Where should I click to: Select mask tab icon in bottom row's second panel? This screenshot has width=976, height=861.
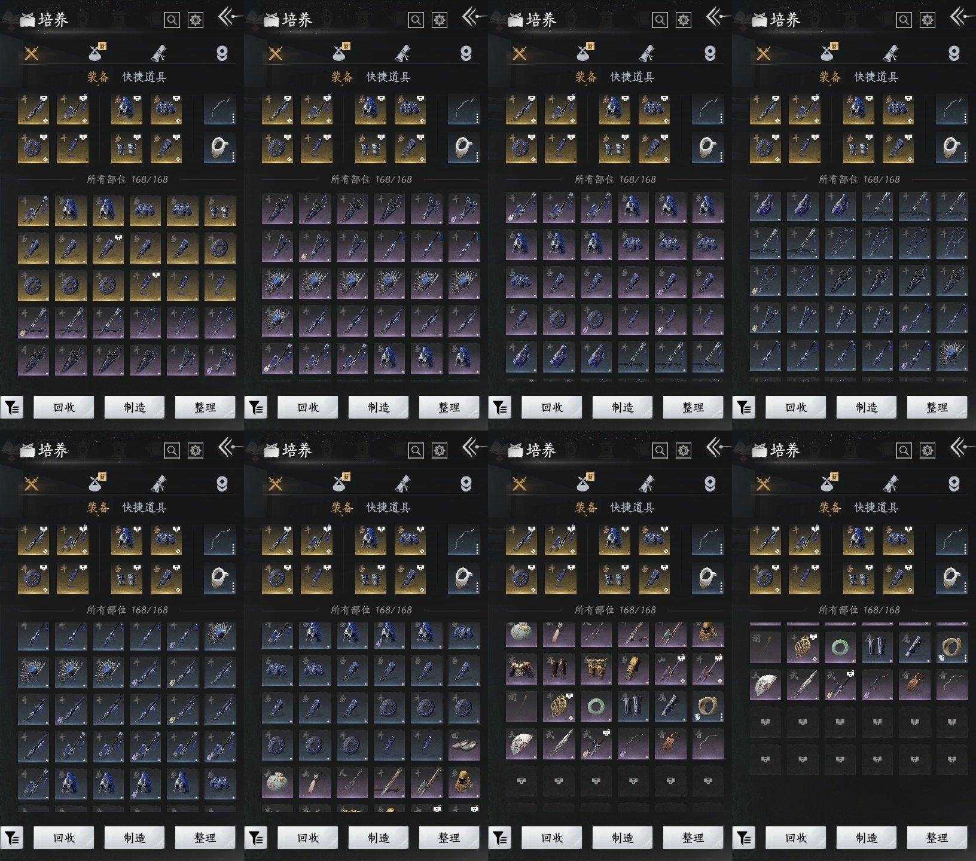pos(466,484)
